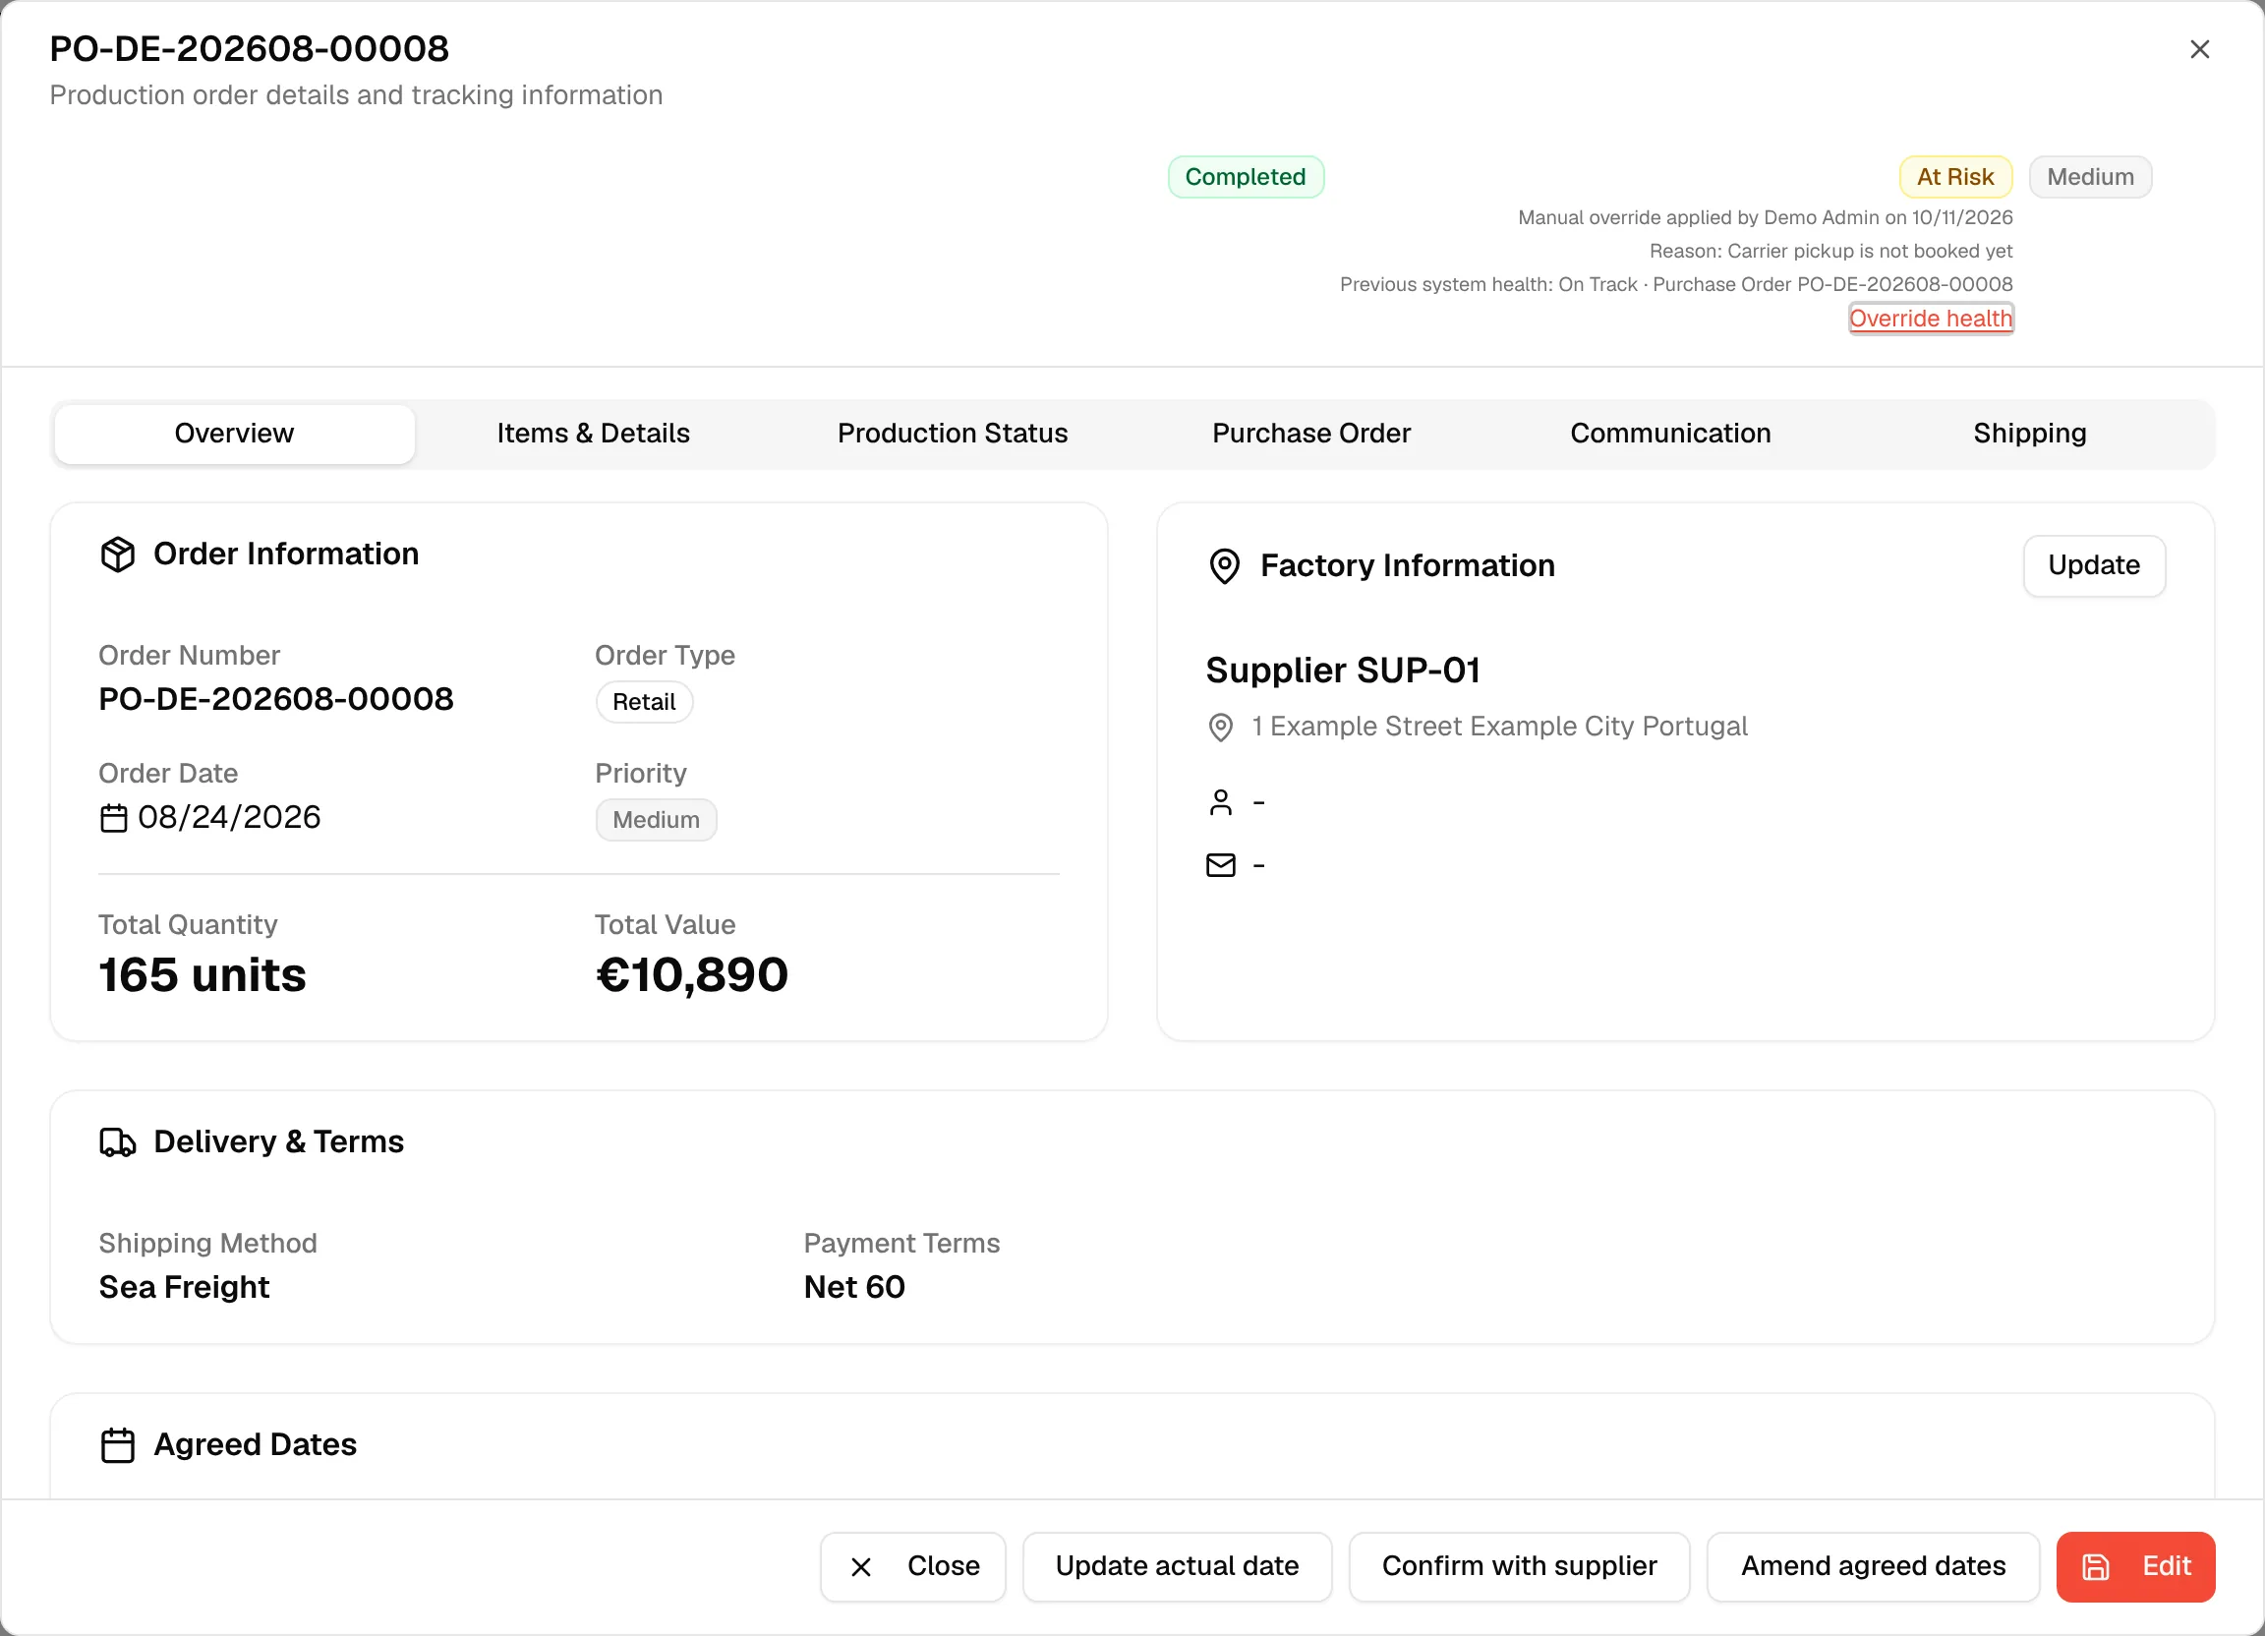Click the map pin icon beside Factory Information

click(x=1224, y=566)
